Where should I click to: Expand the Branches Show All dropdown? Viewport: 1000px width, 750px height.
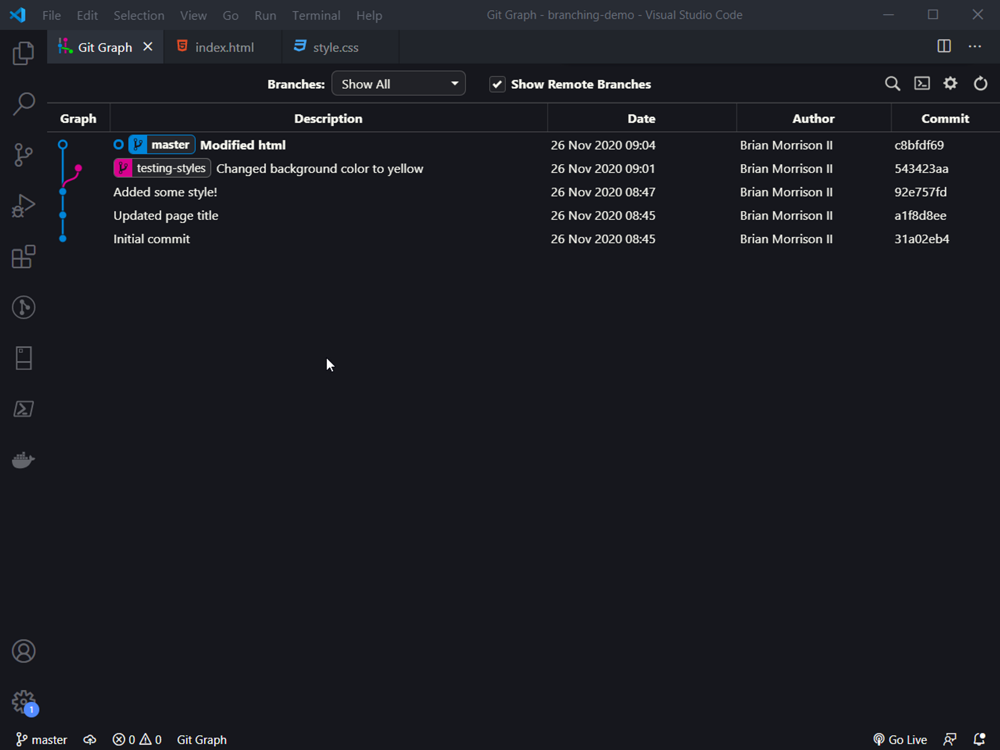click(398, 83)
